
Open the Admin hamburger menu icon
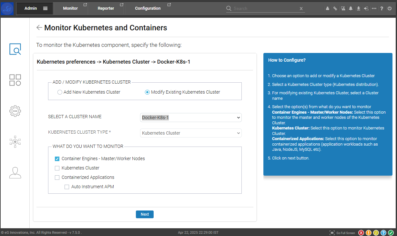coord(45,8)
